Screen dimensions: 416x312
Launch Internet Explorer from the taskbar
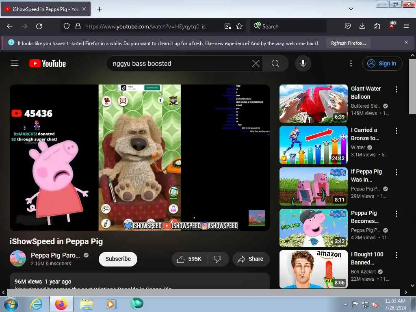pos(36,304)
